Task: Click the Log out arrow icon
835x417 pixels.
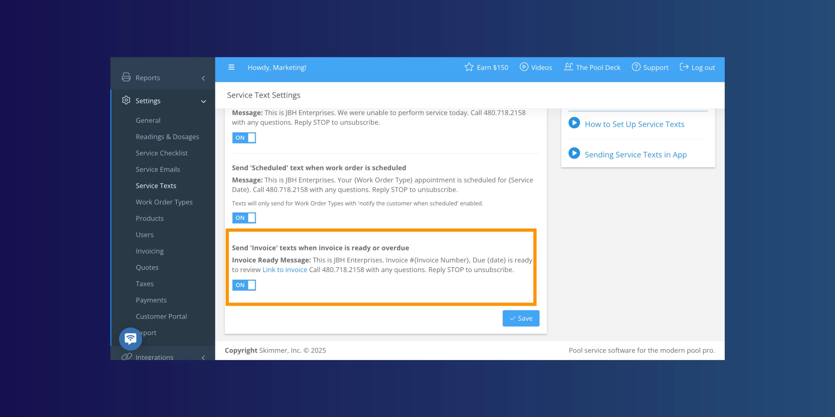Action: (684, 67)
